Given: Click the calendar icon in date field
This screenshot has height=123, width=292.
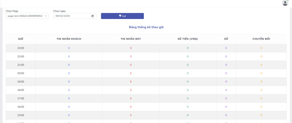Looking at the screenshot, I should [93, 16].
